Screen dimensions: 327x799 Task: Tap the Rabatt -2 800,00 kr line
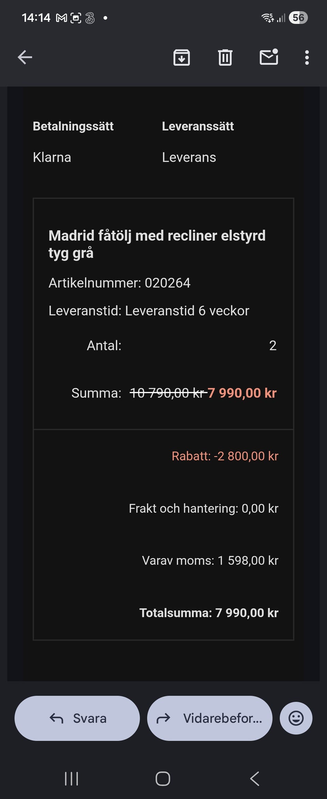(x=225, y=456)
